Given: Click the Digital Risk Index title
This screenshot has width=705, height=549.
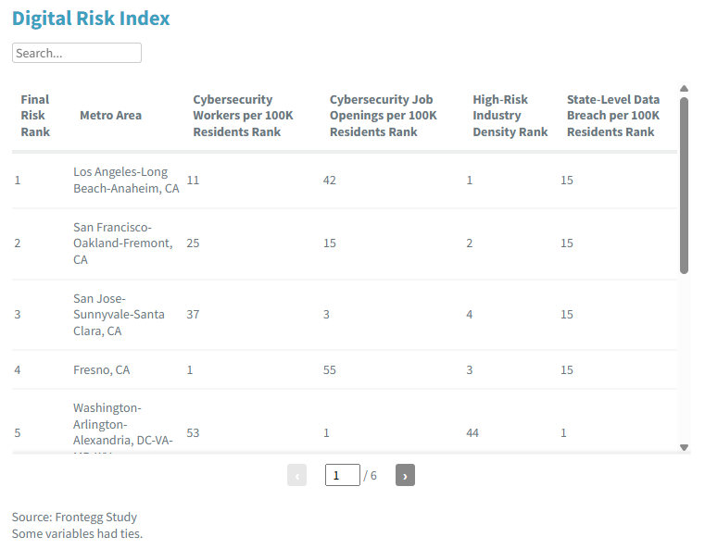Looking at the screenshot, I should [91, 19].
